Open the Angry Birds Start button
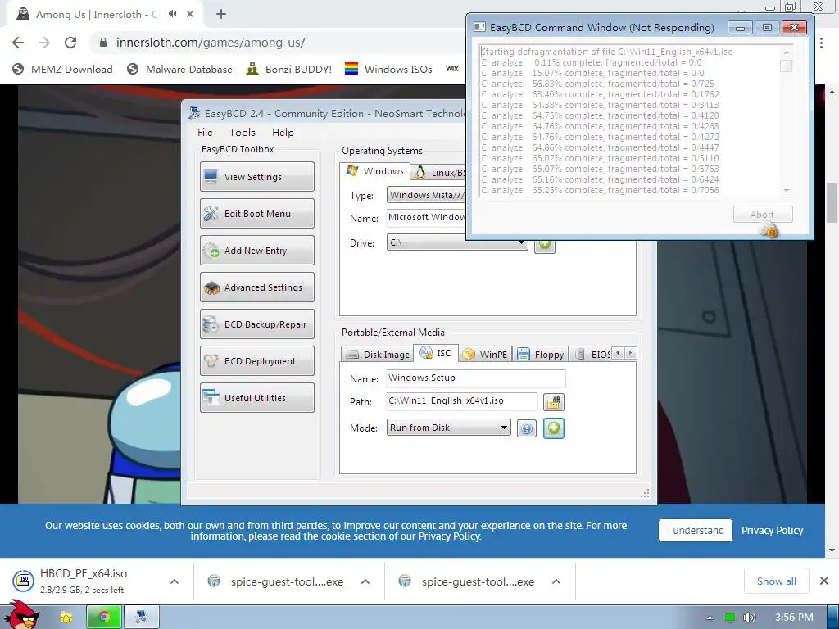The height and width of the screenshot is (629, 839). 22,614
